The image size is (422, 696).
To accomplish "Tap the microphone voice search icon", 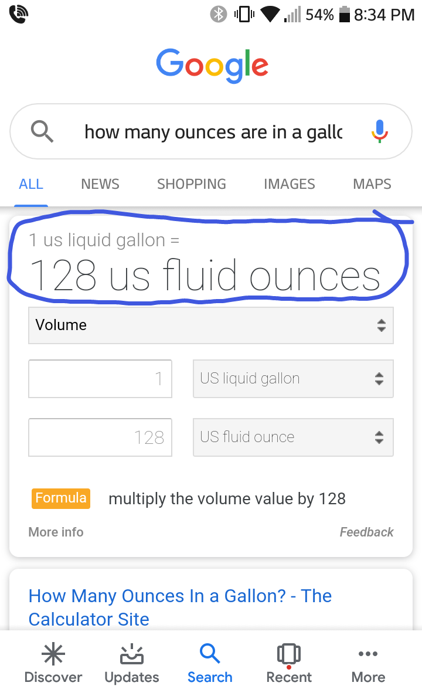I will pos(380,131).
